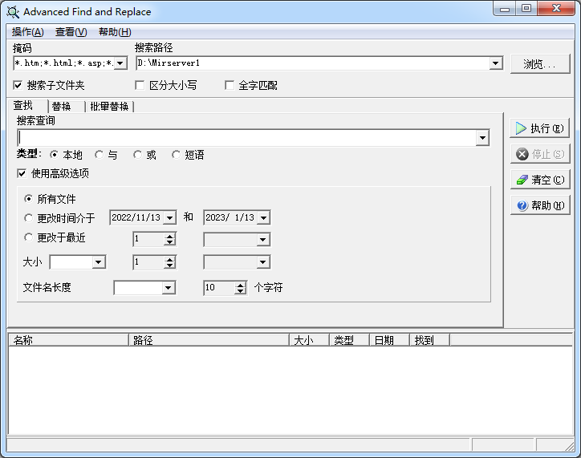Enable the 全字匹配 checkbox
Viewport: 581px width, 458px height.
tap(230, 86)
